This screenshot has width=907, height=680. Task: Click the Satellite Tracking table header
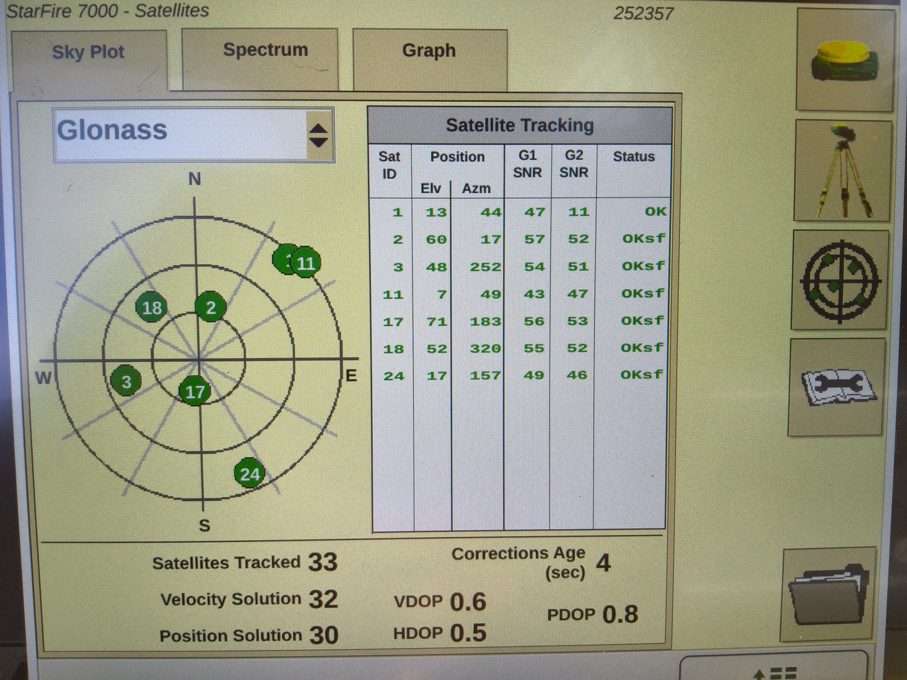coord(520,125)
